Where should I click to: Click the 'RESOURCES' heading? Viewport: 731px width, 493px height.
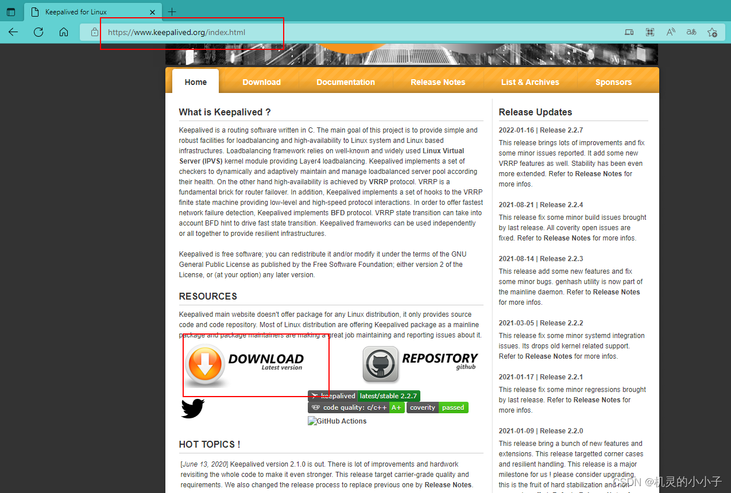click(208, 296)
